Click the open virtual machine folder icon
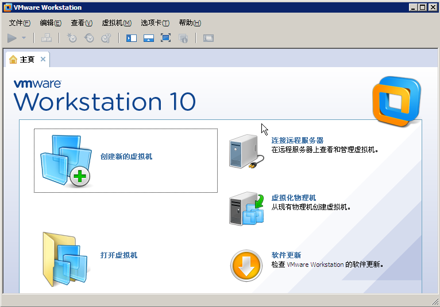Screen dimensions: 440x307 pos(66,259)
